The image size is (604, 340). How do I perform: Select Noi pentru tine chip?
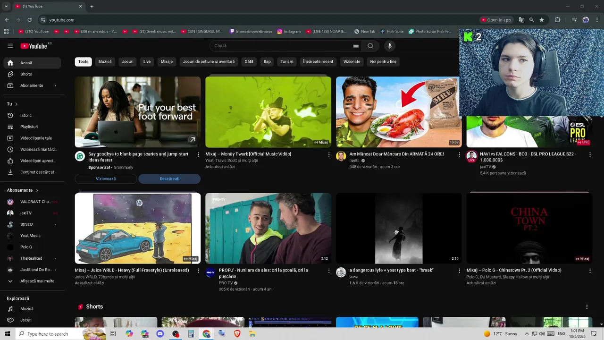(x=383, y=62)
